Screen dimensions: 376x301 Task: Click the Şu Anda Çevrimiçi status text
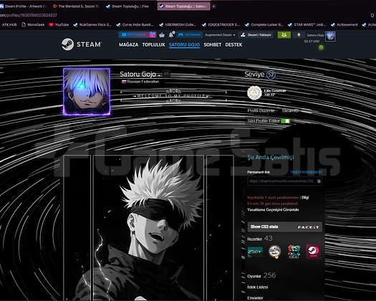(x=271, y=157)
